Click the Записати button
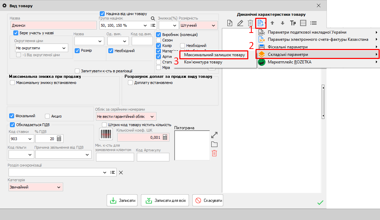This screenshot has width=380, height=220. 122,200
